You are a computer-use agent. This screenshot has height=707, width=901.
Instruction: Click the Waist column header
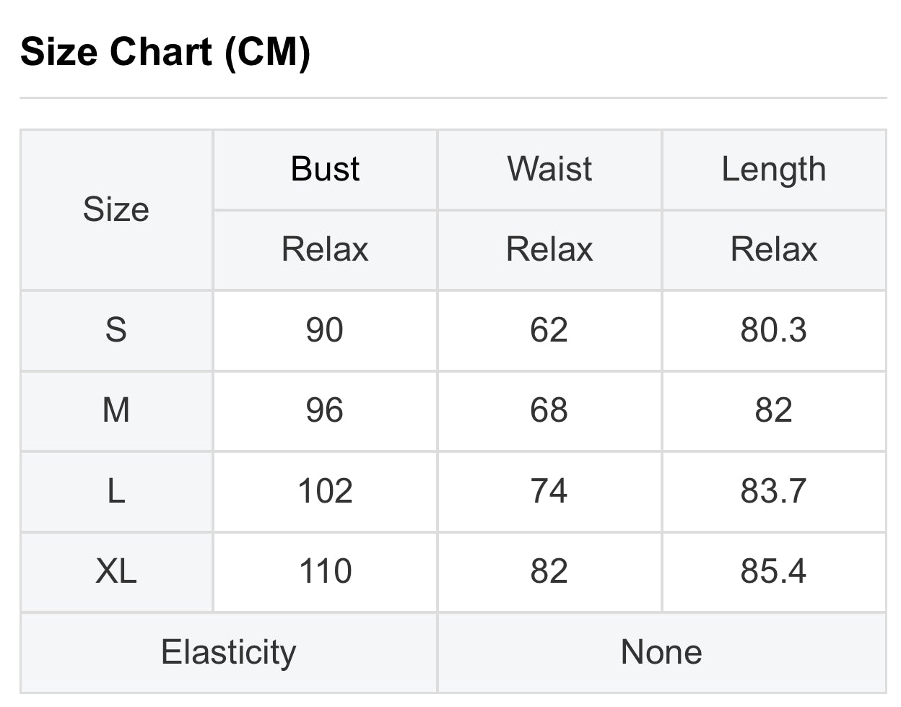[x=549, y=169]
